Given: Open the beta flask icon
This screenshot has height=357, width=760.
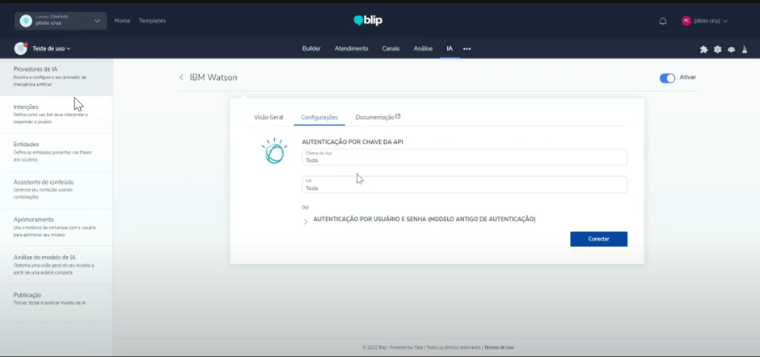Looking at the screenshot, I should pos(745,49).
